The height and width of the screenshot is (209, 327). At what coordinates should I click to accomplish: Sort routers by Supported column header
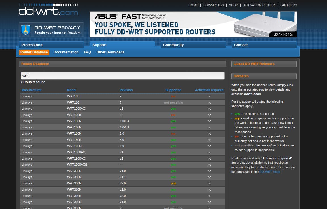tap(173, 90)
